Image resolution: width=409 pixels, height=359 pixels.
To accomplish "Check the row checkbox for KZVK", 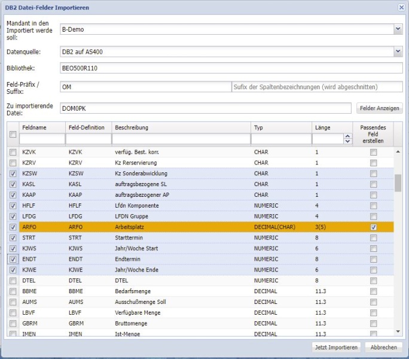I will (13, 153).
